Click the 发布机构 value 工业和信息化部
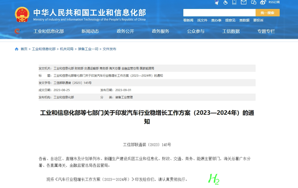This screenshot has height=188, width=298. (x=64, y=97)
